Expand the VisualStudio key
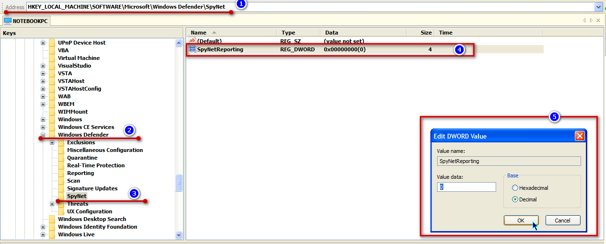606x244 pixels. pyautogui.click(x=43, y=66)
